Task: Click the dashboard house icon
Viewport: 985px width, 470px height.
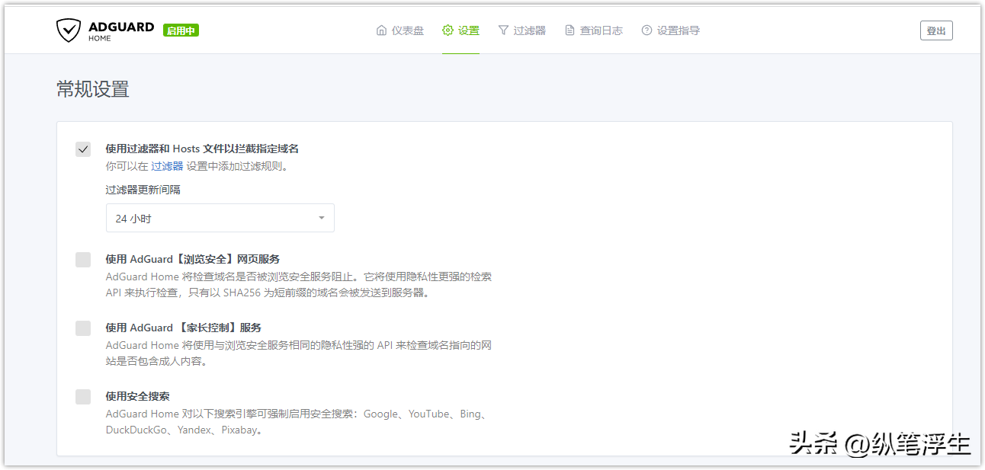Action: [x=381, y=30]
